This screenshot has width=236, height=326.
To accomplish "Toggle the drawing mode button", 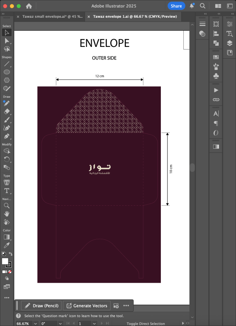I will pyautogui.click(x=7, y=278).
